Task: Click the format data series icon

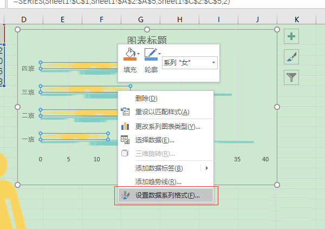Action: pos(125,195)
